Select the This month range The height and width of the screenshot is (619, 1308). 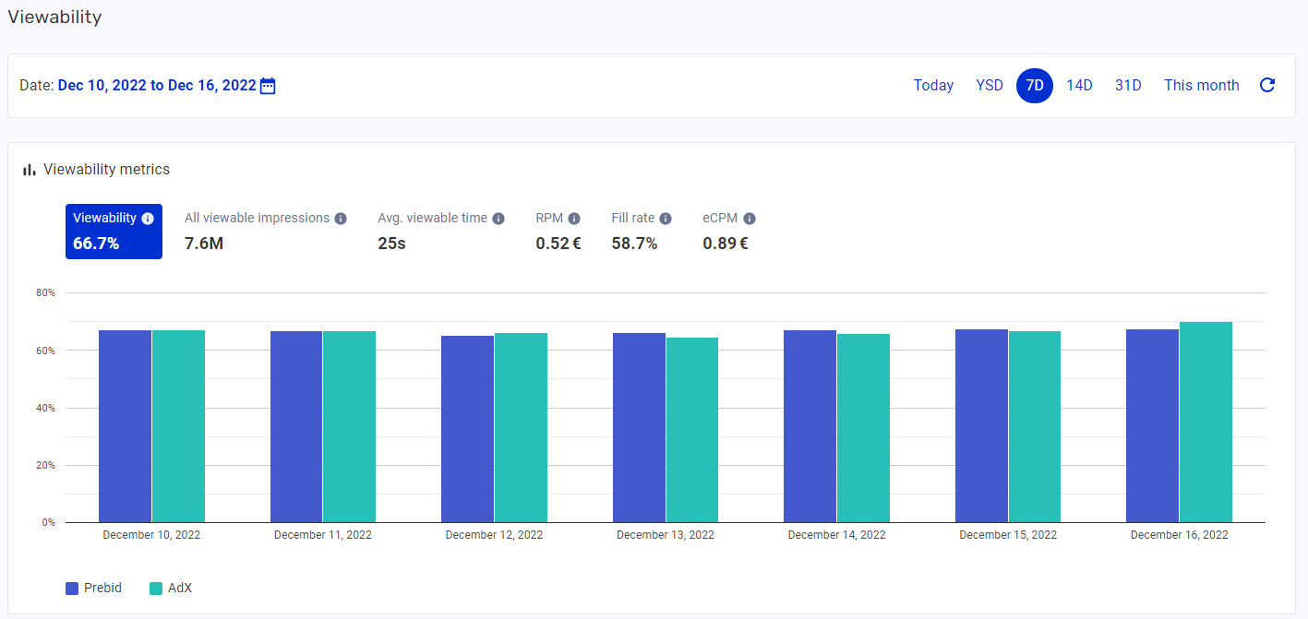(1202, 85)
